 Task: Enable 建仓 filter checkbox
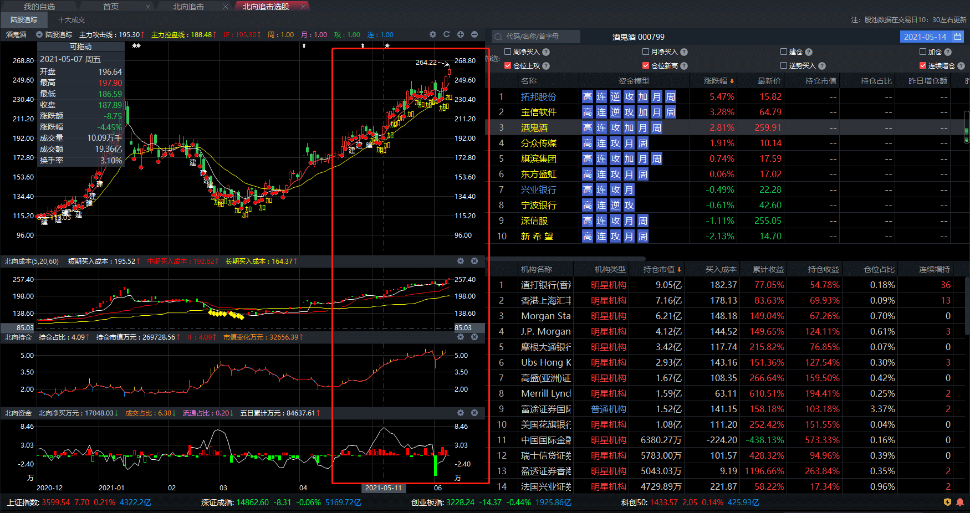784,52
